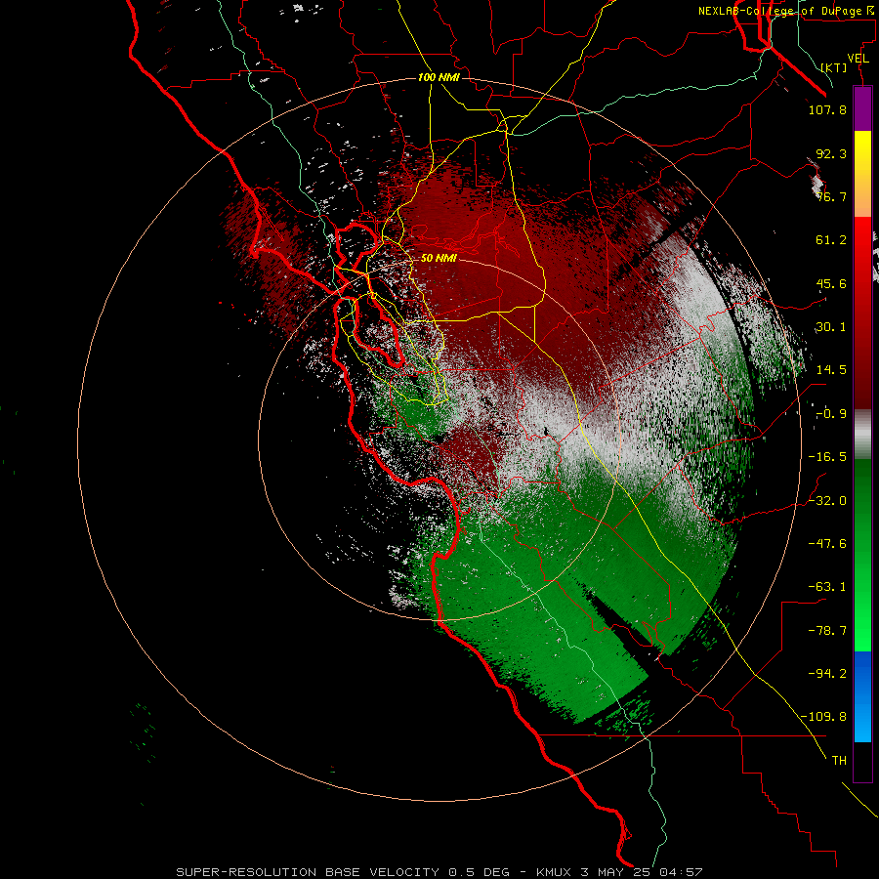Screen dimensions: 879x879
Task: Click the TH legend label
Action: point(839,761)
